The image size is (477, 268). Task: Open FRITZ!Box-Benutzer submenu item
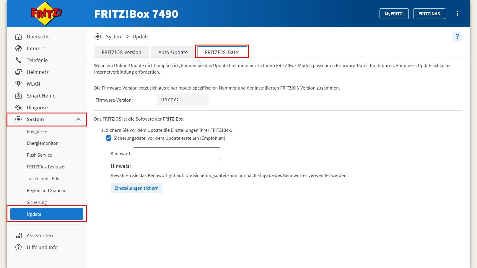[47, 167]
